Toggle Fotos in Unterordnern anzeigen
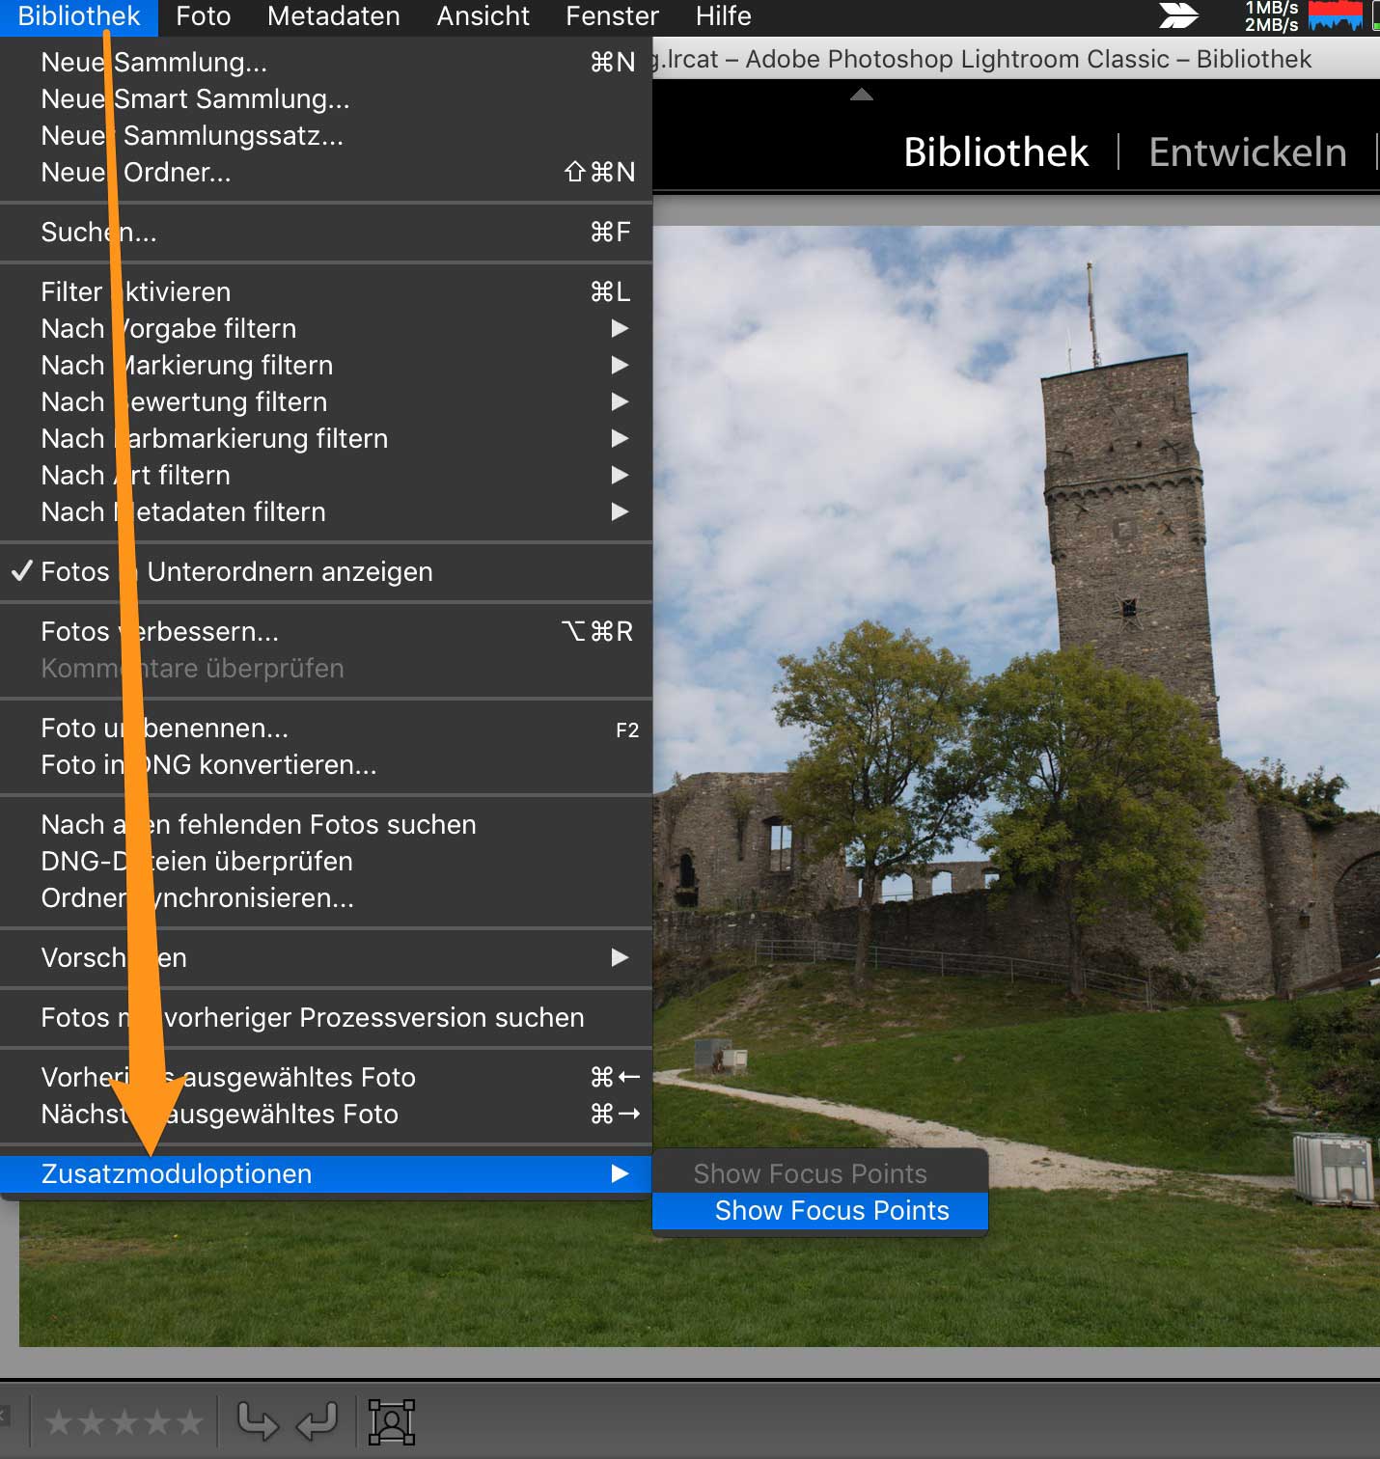This screenshot has width=1380, height=1459. 236,571
